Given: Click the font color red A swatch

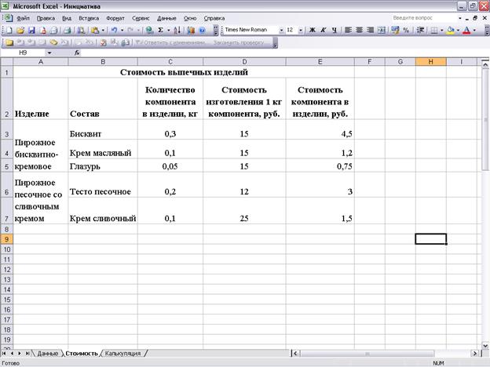Looking at the screenshot, I should pyautogui.click(x=466, y=30).
